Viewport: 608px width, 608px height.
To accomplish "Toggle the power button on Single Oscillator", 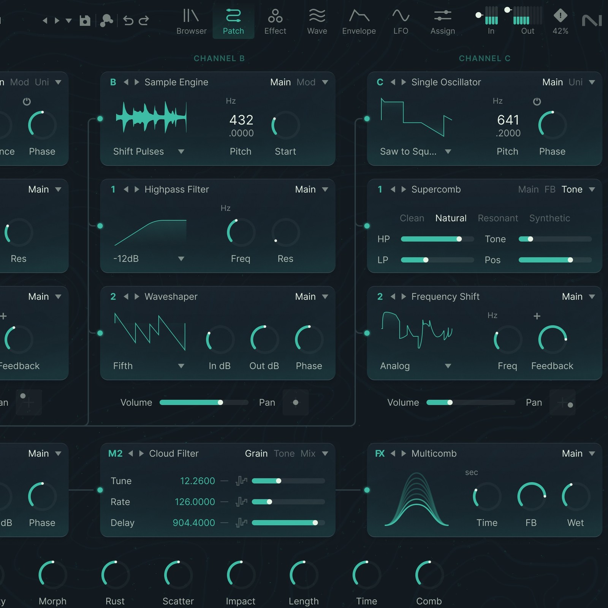I will (x=537, y=101).
